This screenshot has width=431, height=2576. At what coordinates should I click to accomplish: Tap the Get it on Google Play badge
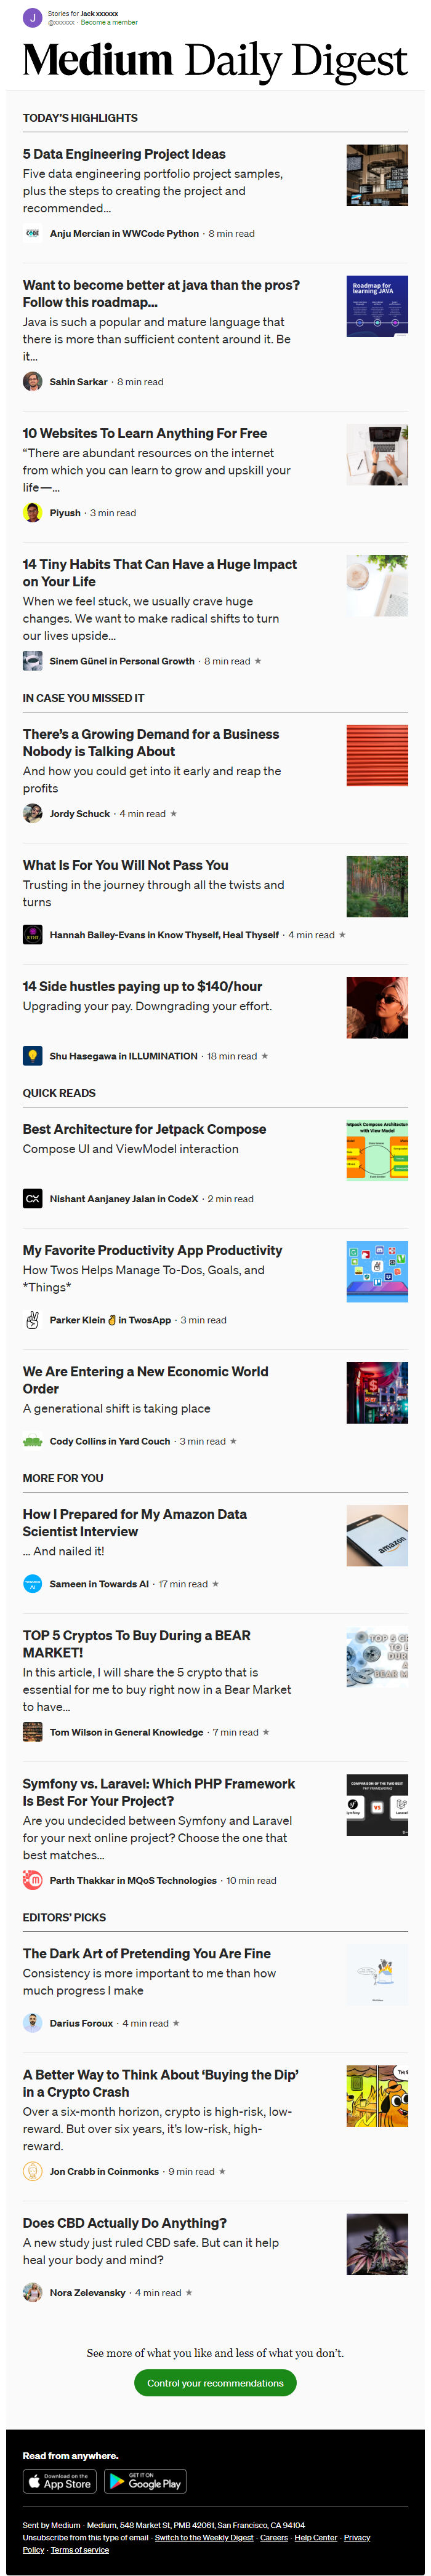pyautogui.click(x=145, y=2481)
